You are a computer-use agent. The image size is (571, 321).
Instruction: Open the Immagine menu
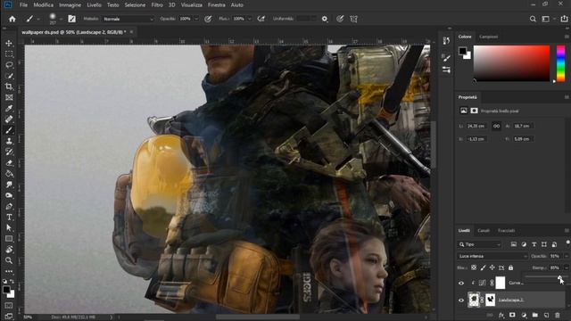pos(70,5)
